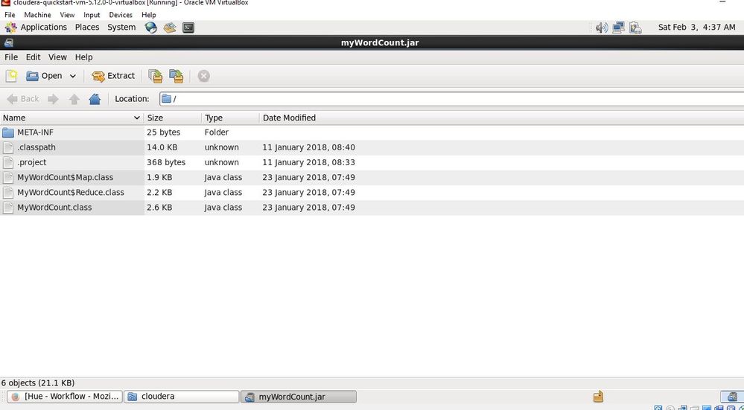Screen dimensions: 744x410
Task: Open the Help menu of archive manager
Action: coord(83,57)
